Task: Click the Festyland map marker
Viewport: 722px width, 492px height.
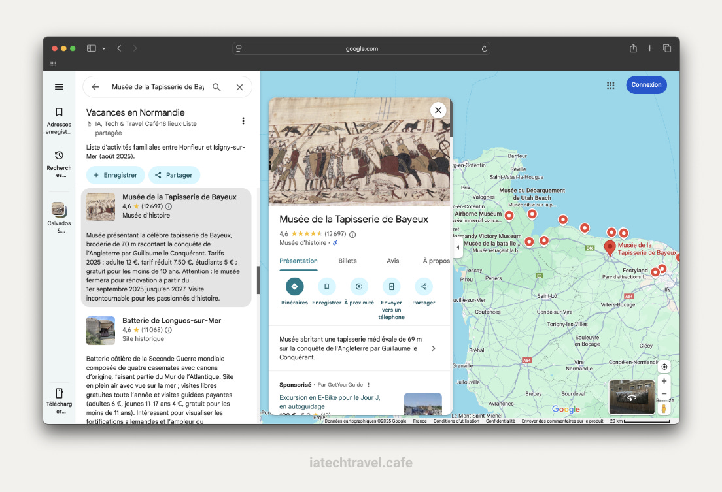Action: coord(655,272)
